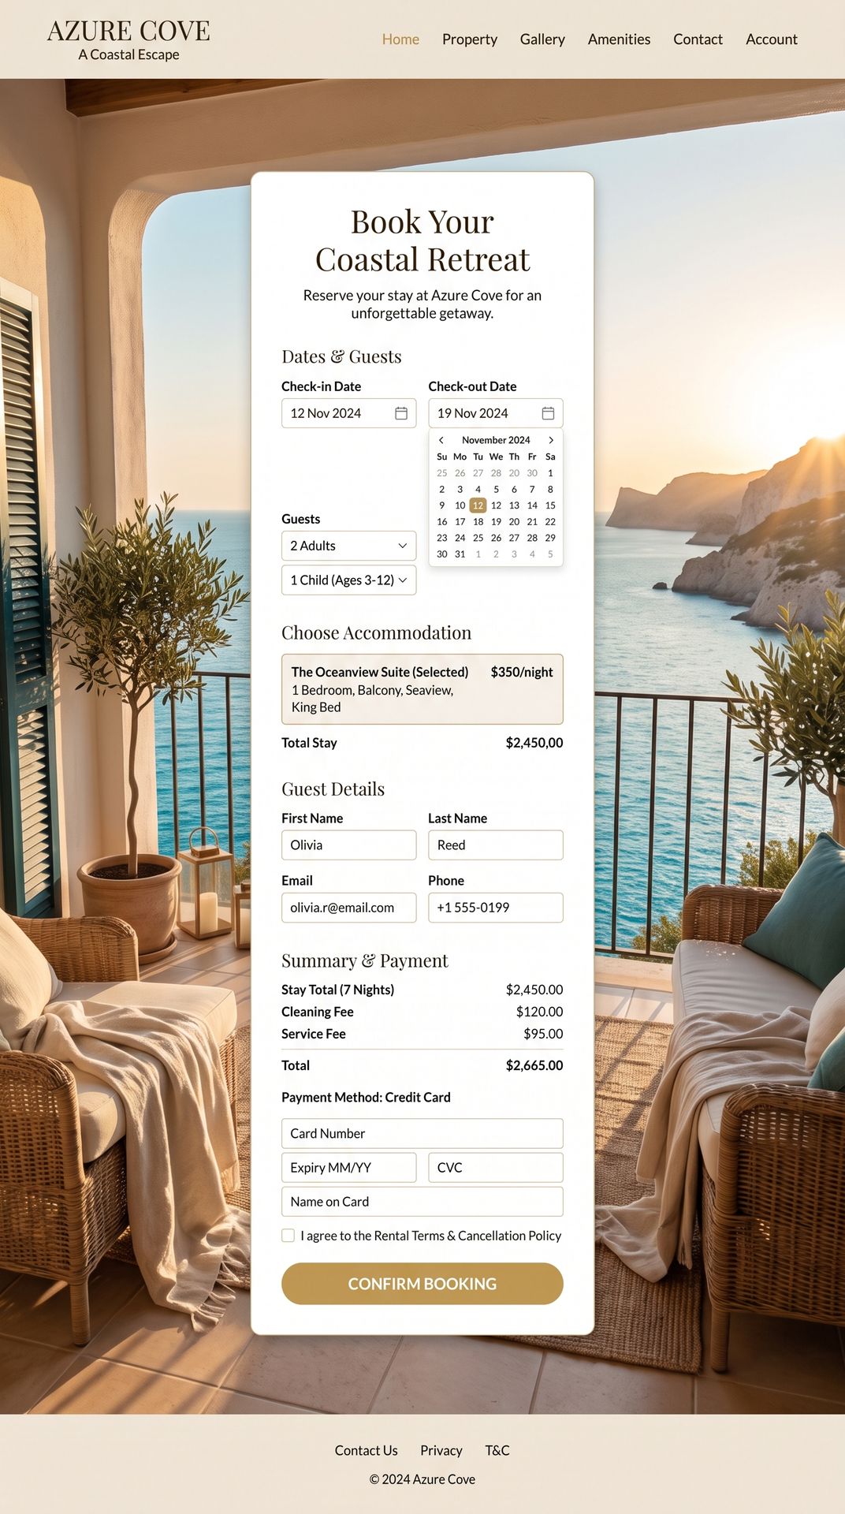This screenshot has height=1514, width=845.
Task: Select day 15 in the calendar
Action: click(x=550, y=505)
